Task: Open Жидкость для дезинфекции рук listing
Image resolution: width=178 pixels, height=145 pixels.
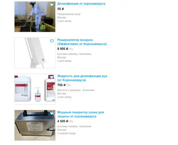Action: tap(82, 78)
